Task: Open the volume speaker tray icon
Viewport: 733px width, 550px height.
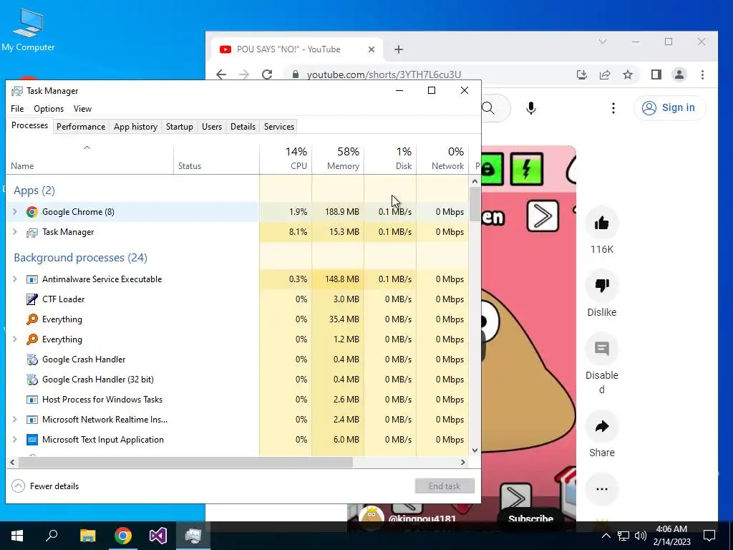Action: tap(641, 536)
